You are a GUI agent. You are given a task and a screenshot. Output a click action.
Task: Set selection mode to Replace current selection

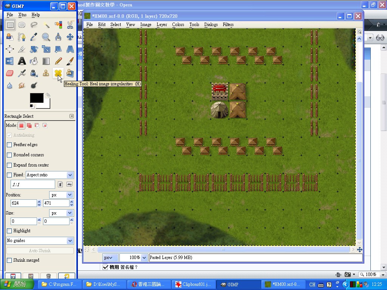22,125
